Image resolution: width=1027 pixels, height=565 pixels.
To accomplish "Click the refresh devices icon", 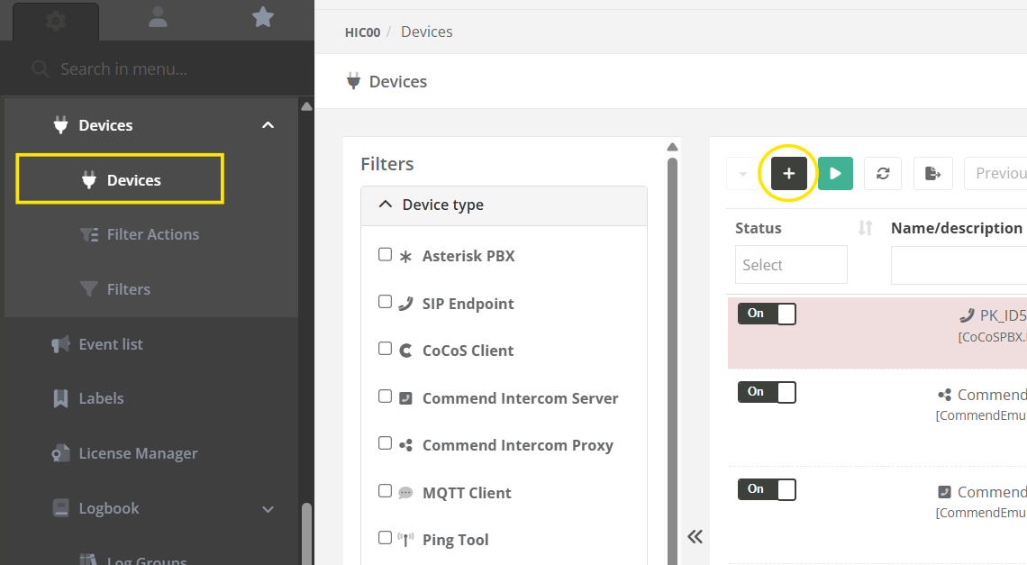I will pos(883,173).
